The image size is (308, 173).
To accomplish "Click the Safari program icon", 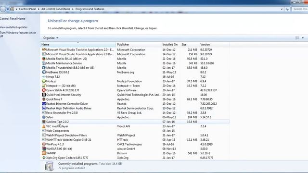I will [x=44, y=117].
